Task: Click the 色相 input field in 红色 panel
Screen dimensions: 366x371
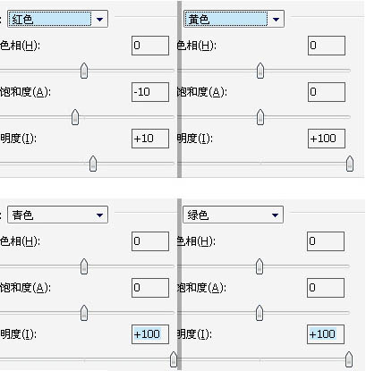Action: [x=150, y=46]
